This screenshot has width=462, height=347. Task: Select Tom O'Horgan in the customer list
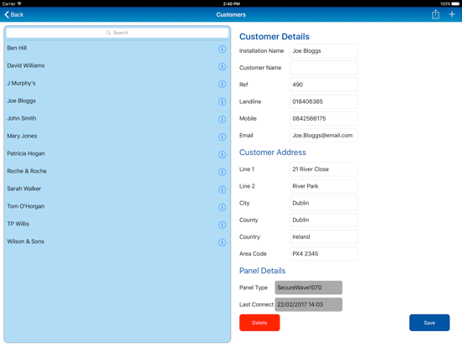click(x=117, y=206)
